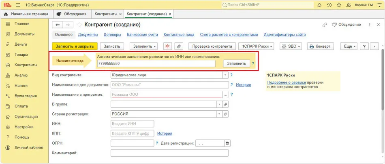
Task: Click the user profile icon
Action: (x=349, y=5)
